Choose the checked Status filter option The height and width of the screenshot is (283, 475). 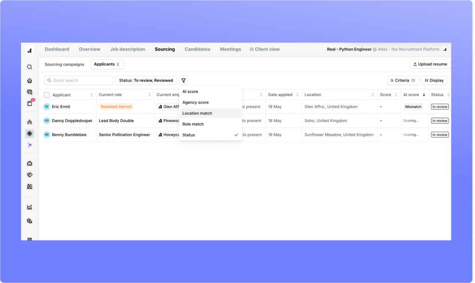pos(210,135)
